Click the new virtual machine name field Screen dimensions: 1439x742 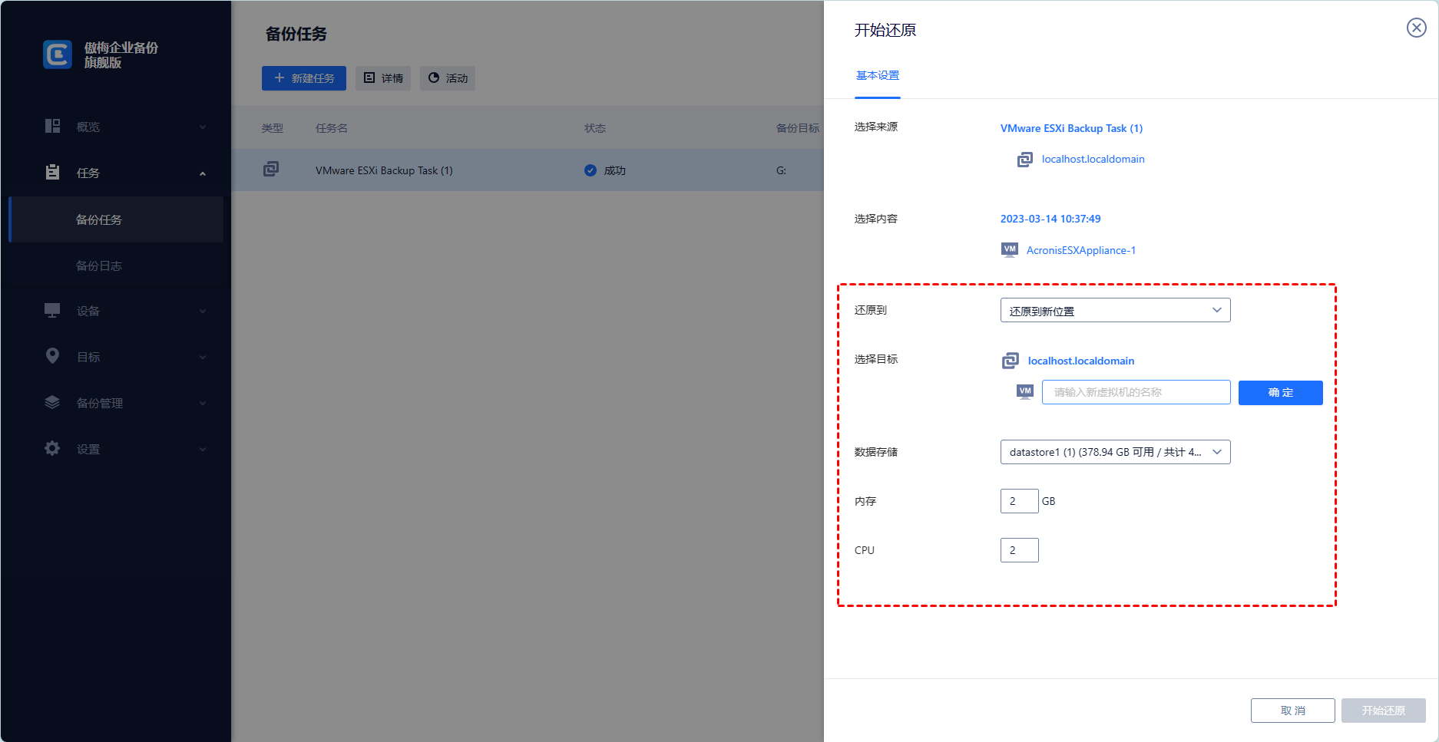coord(1136,392)
